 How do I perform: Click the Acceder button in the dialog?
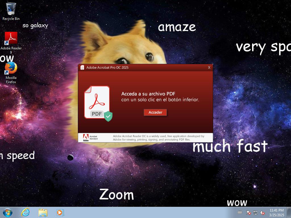(x=155, y=112)
